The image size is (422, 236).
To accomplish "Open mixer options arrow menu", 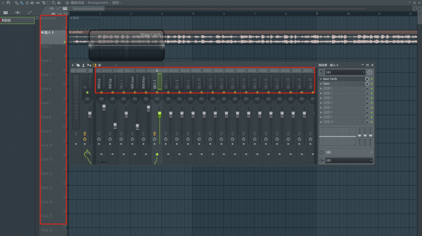I will (x=73, y=65).
